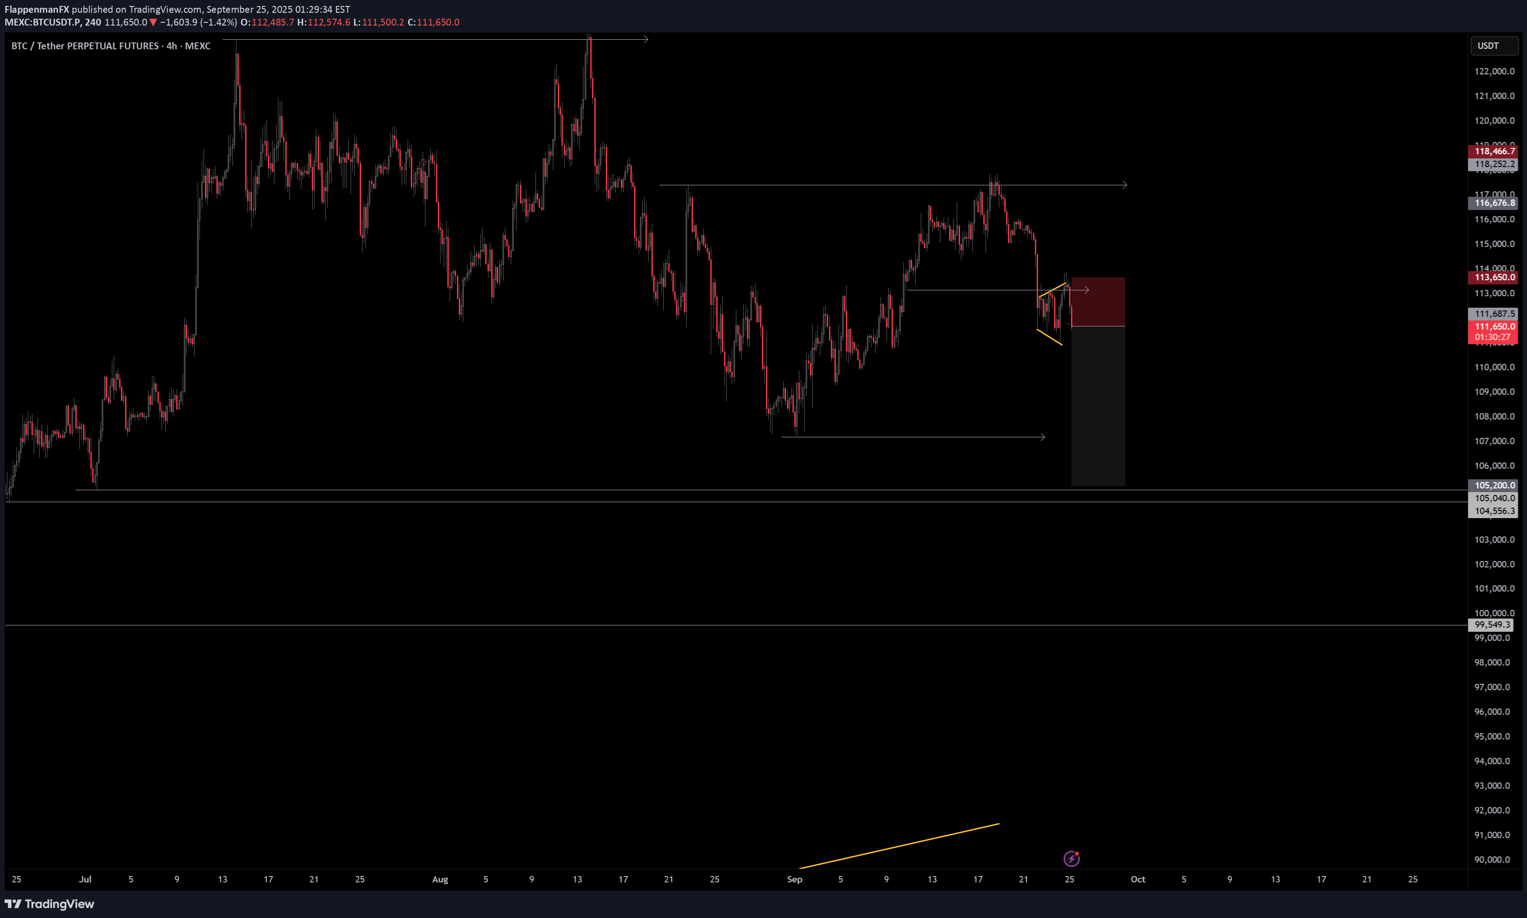Click the 01:30:27 countdown timer
The height and width of the screenshot is (918, 1527).
coord(1492,337)
